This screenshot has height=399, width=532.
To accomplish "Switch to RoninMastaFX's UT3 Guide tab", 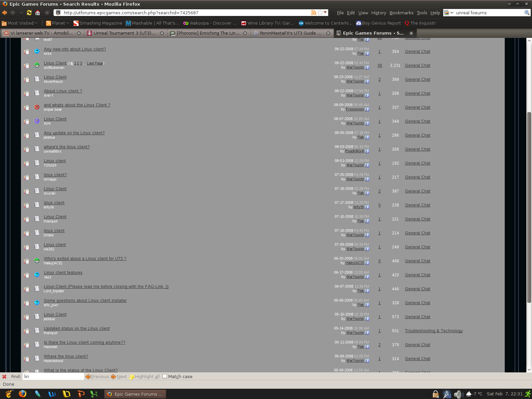I will point(292,33).
